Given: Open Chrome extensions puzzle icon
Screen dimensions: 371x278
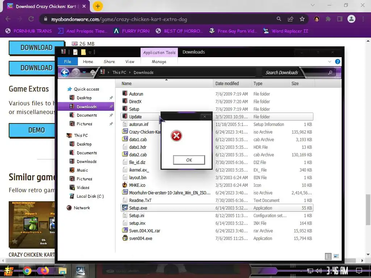Looking at the screenshot, I should click(x=328, y=19).
